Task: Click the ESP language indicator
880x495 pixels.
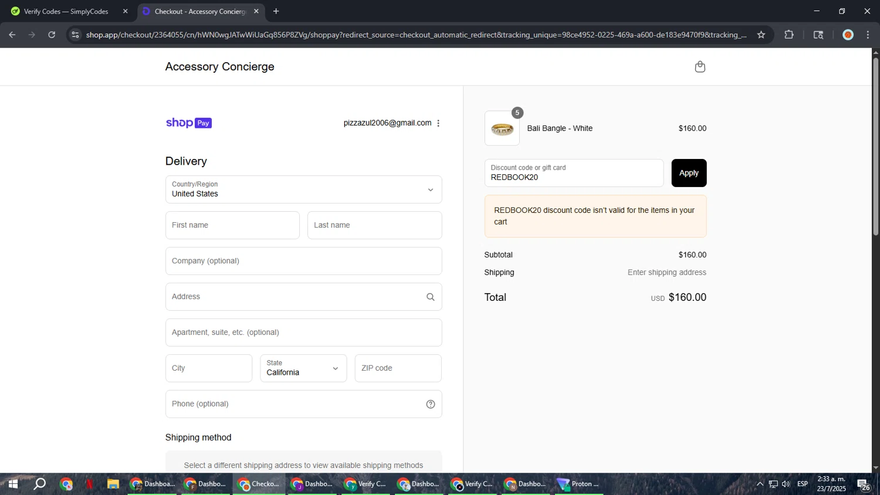Action: click(803, 484)
